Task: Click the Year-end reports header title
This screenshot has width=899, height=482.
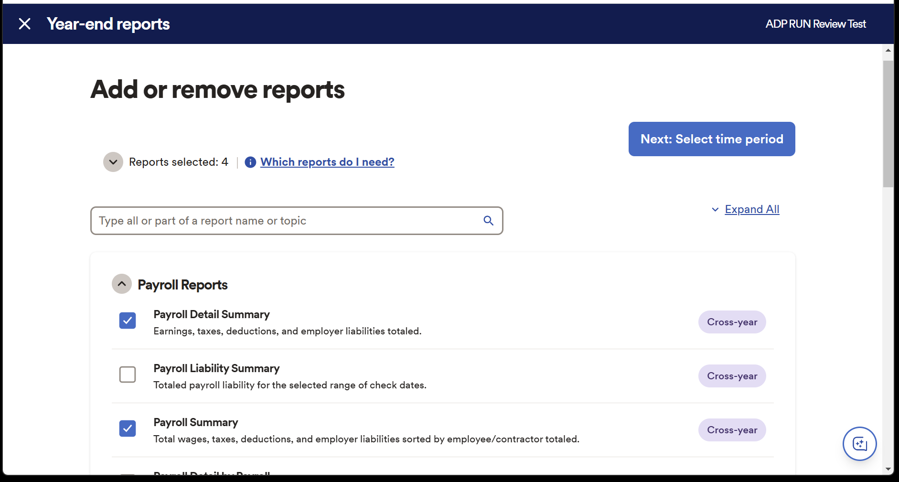Action: (108, 24)
